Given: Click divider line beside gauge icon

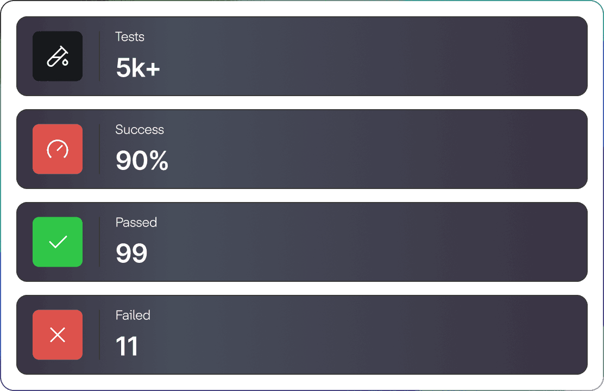Looking at the screenshot, I should click(x=99, y=149).
